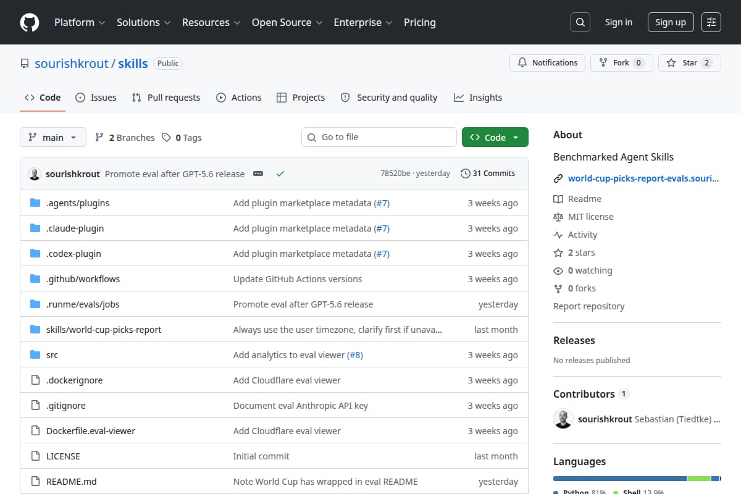Expand commit message ellipsis button
This screenshot has width=741, height=494.
click(x=258, y=174)
